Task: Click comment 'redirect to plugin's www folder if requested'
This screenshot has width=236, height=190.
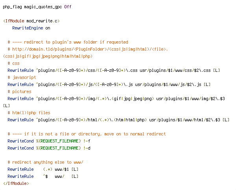Action: click(x=76, y=42)
